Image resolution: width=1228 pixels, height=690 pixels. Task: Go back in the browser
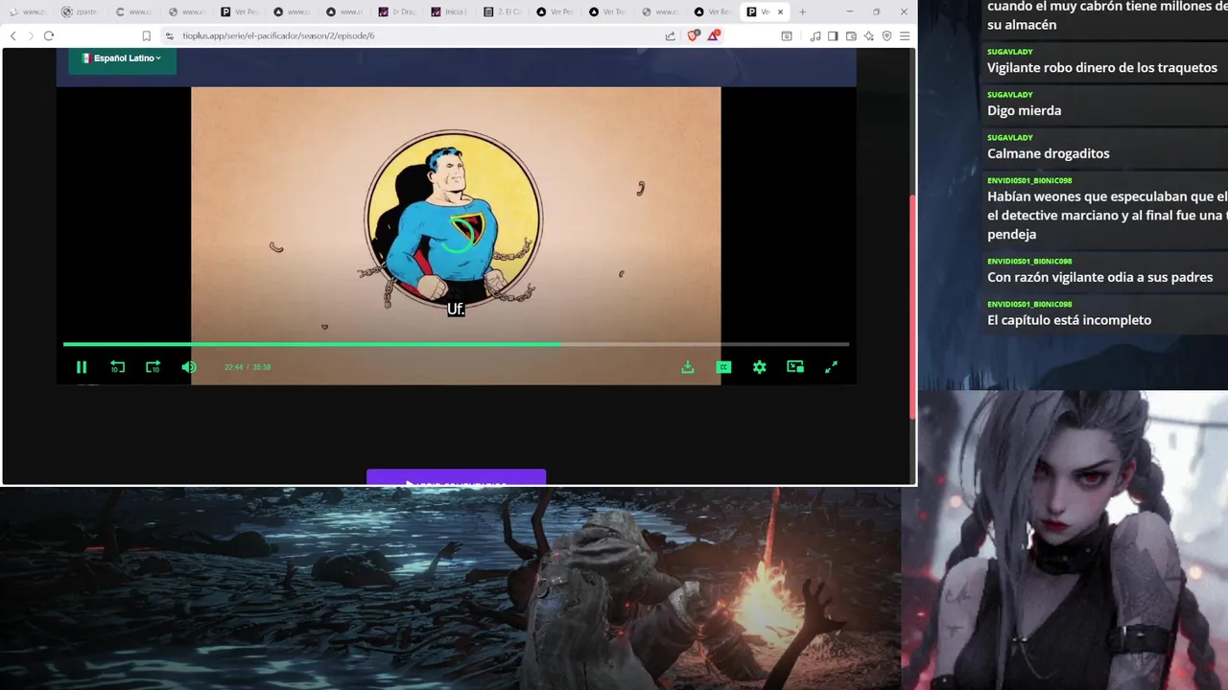12,35
